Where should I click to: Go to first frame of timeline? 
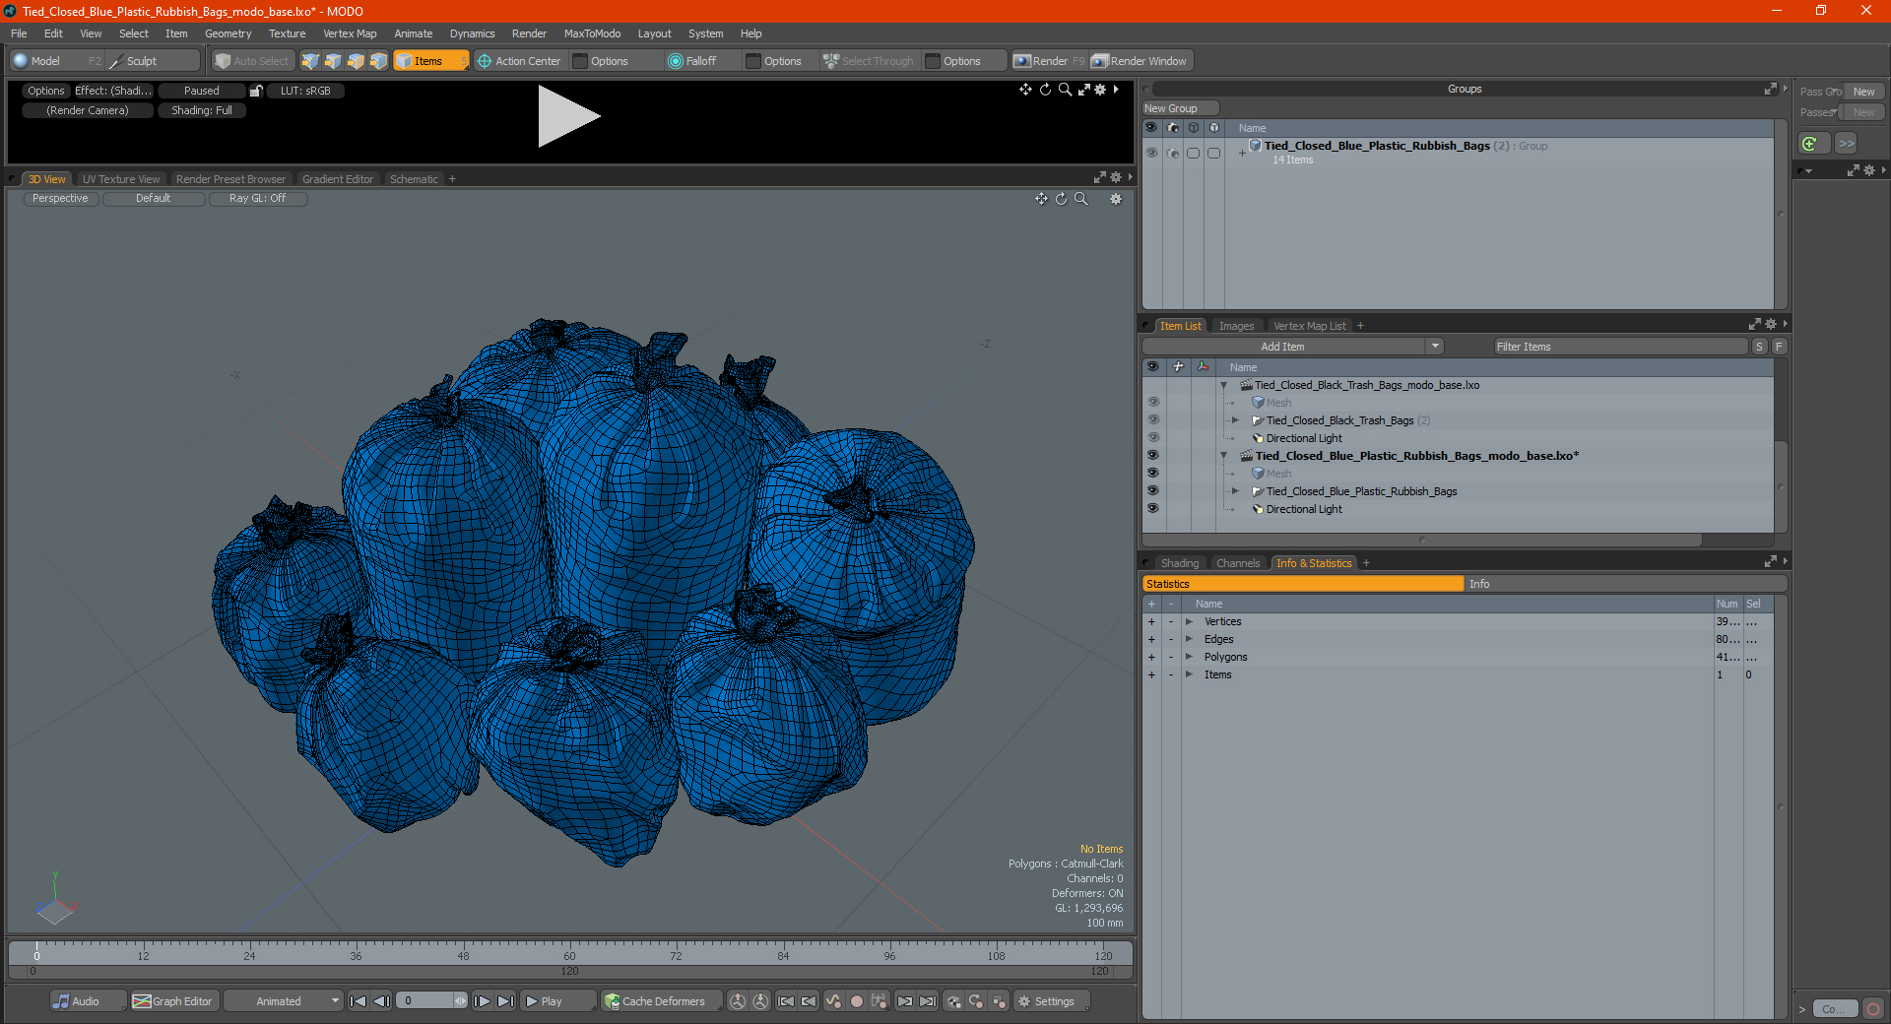pyautogui.click(x=358, y=1001)
